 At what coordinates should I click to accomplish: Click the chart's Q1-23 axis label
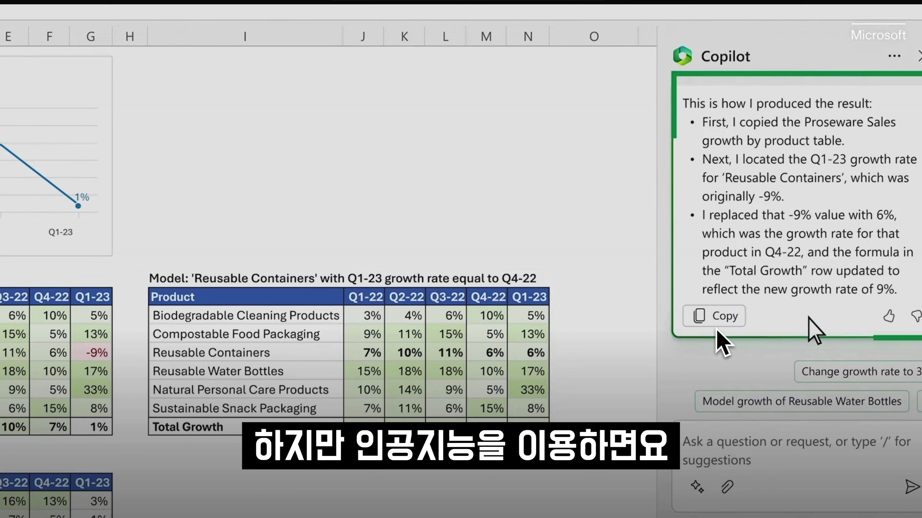click(x=60, y=232)
